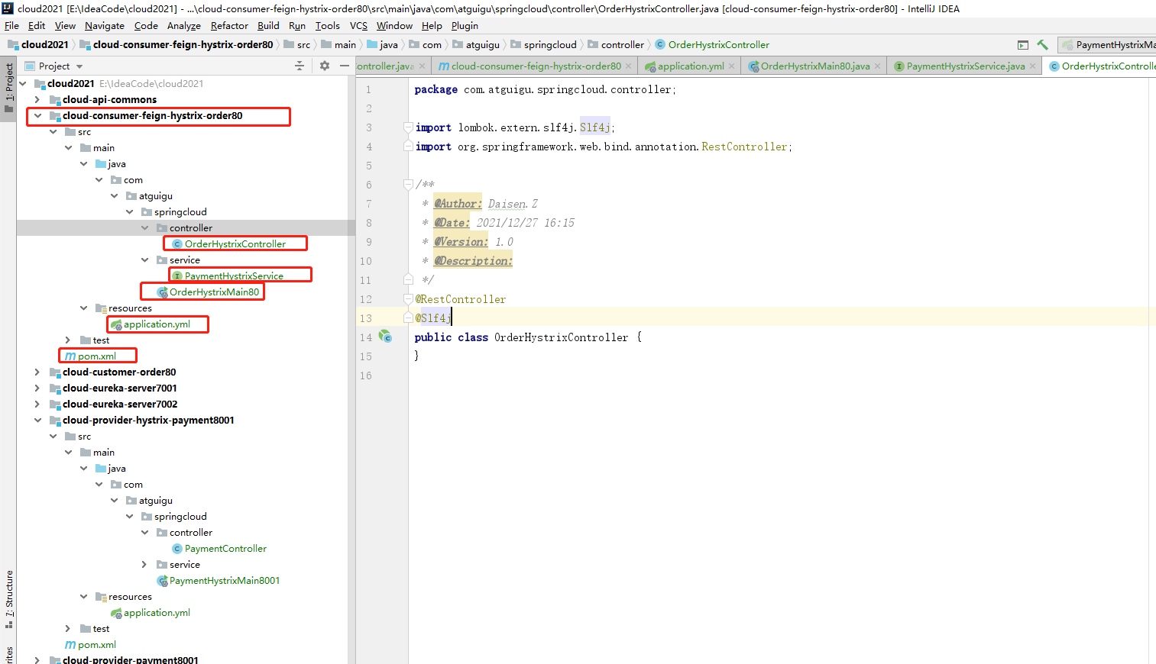Screen dimensions: 1156x664
Task: Click the Build project hammer icon
Action: 1042,45
